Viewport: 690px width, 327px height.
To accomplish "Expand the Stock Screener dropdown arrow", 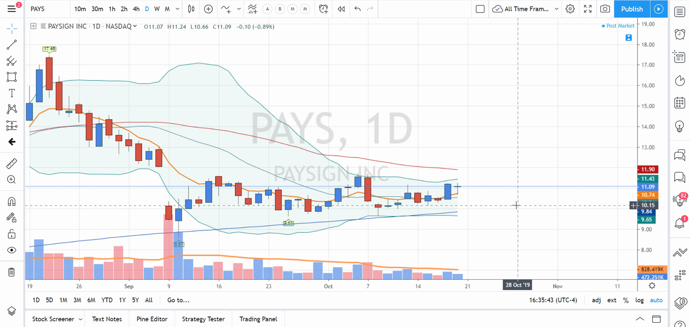I will tap(80, 319).
